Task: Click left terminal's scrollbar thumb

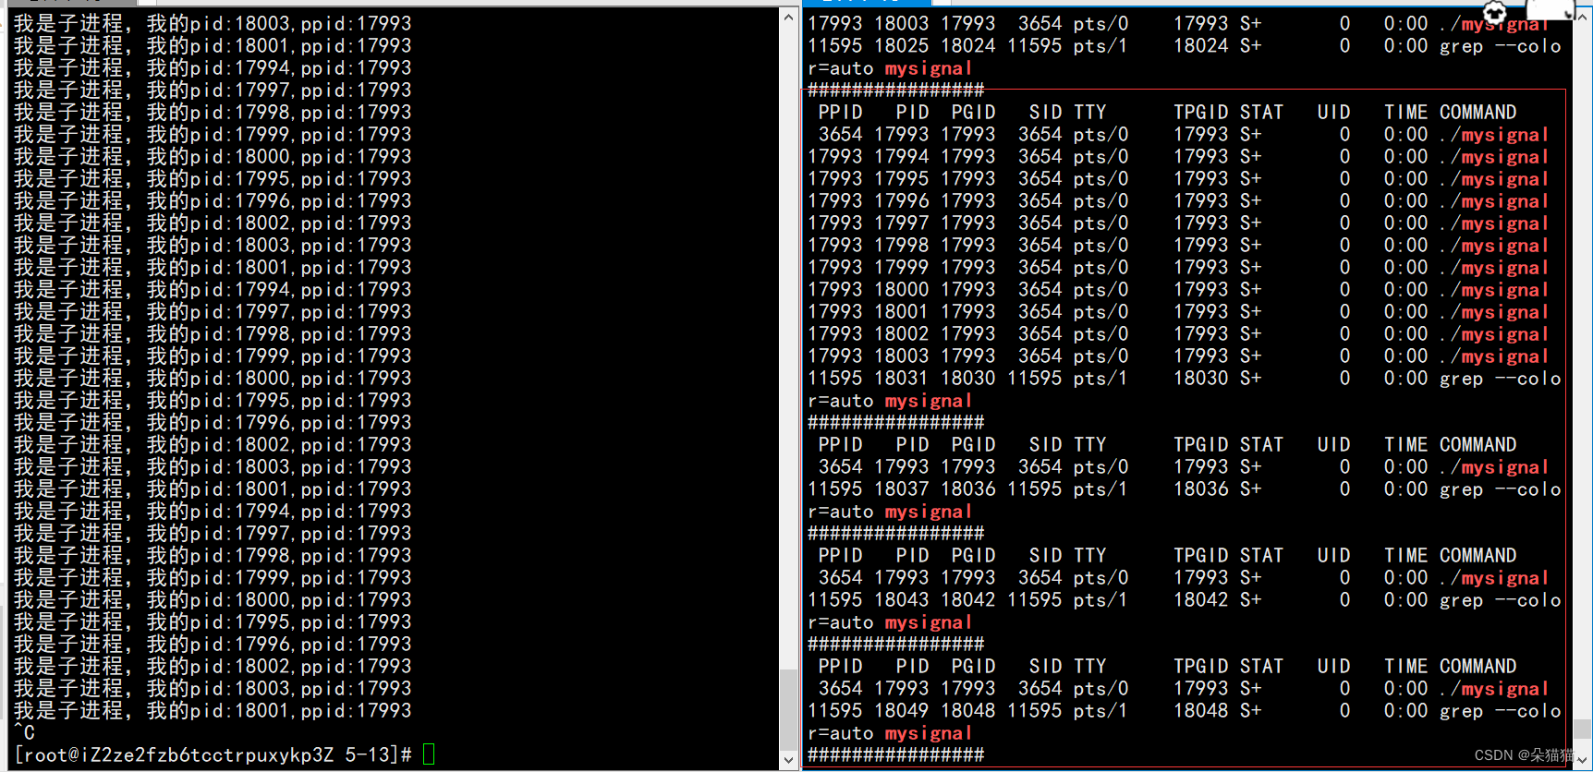Action: tap(788, 709)
